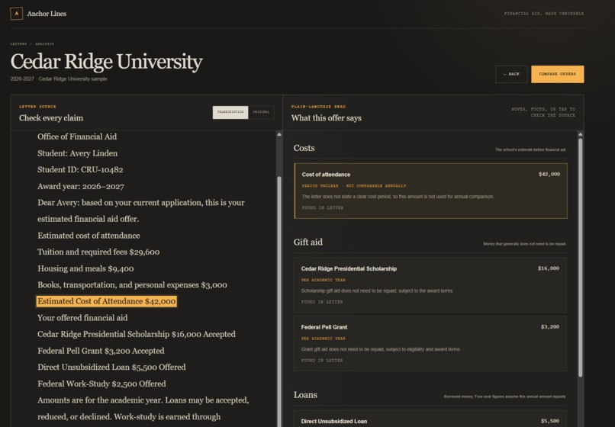Go back with the Back button
The image size is (615, 427).
tap(511, 74)
